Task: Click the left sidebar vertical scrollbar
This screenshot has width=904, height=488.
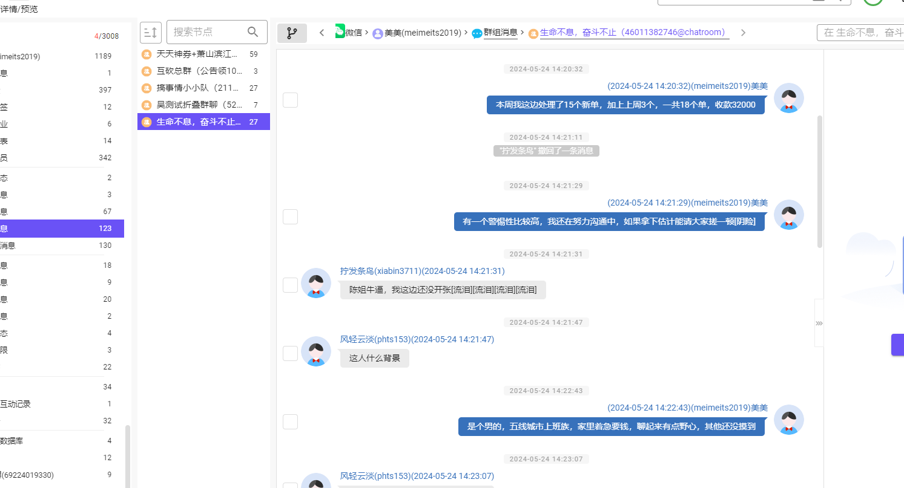Action: pos(127,456)
